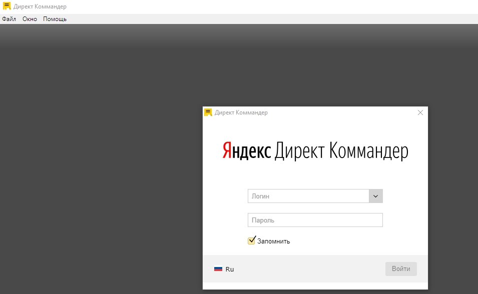The height and width of the screenshot is (294, 478).
Task: Click the login dialog title text
Action: tap(241, 112)
